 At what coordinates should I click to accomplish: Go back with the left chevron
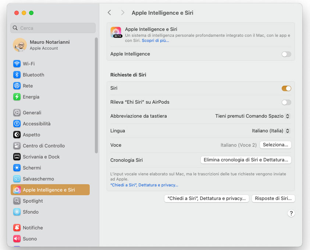109,12
